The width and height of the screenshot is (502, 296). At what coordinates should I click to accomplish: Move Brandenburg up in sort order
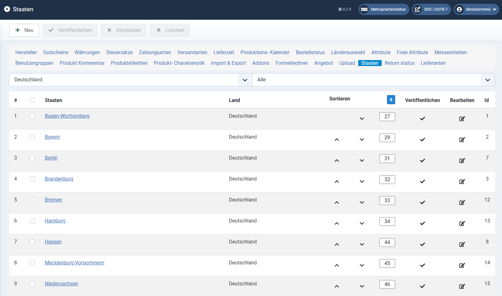coord(337,181)
